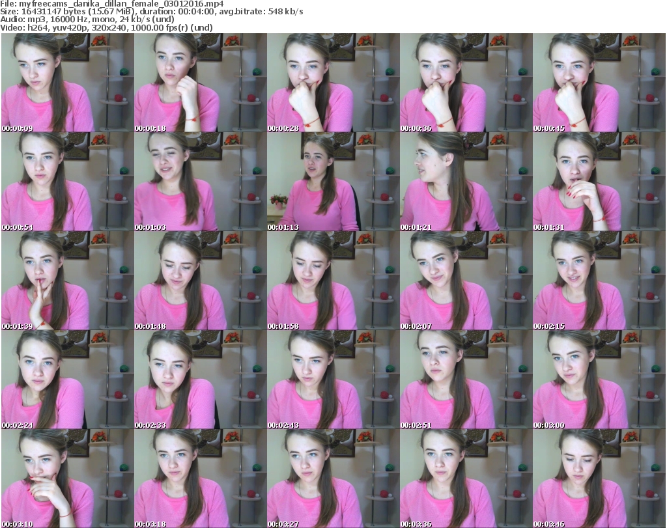Select the thumbnail frame at 00:02:15

click(599, 281)
